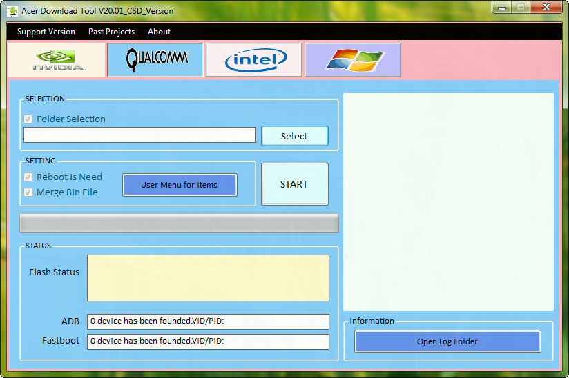The width and height of the screenshot is (569, 378).
Task: Click the SETTING group title
Action: tap(41, 161)
